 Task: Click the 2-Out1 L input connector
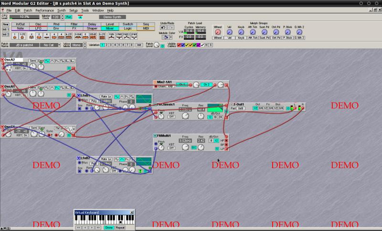[295, 108]
